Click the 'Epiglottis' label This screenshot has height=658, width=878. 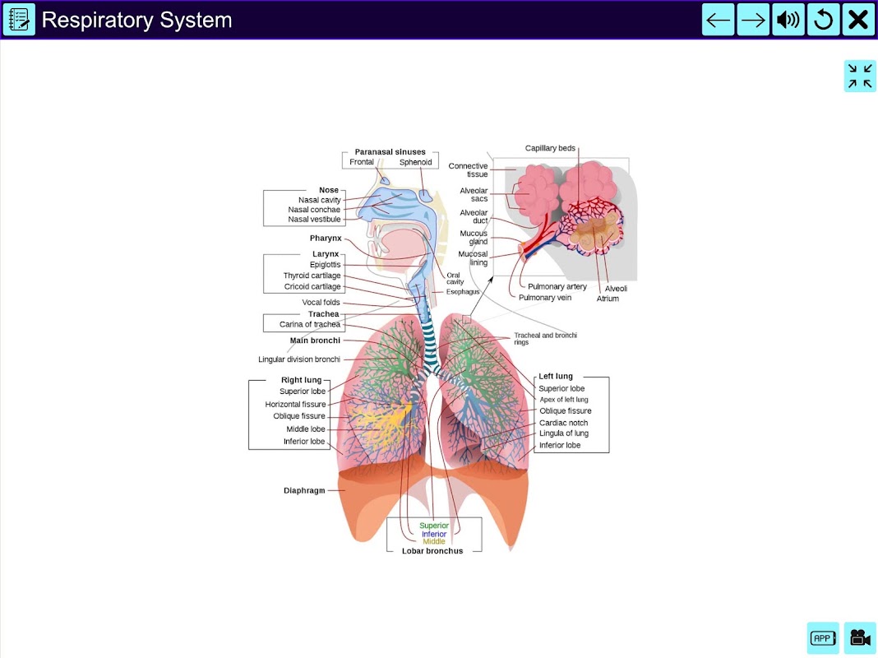[325, 264]
